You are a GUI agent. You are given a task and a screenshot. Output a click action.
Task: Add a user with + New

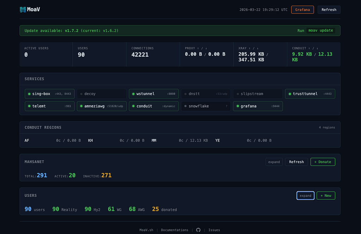click(x=326, y=196)
